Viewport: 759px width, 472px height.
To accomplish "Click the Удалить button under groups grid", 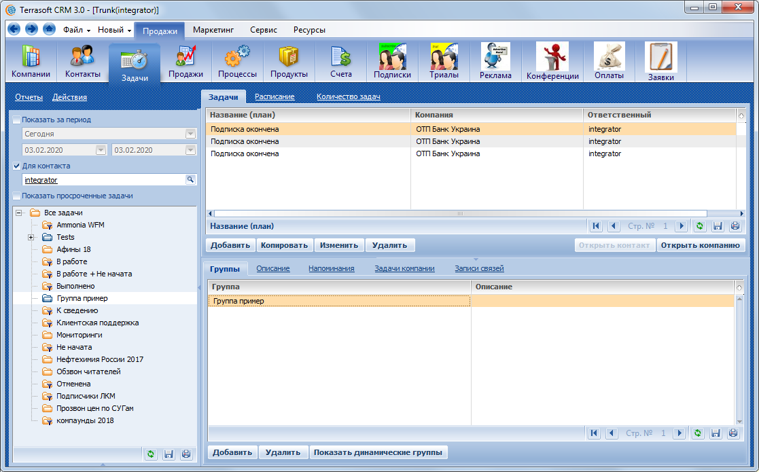I will (283, 453).
